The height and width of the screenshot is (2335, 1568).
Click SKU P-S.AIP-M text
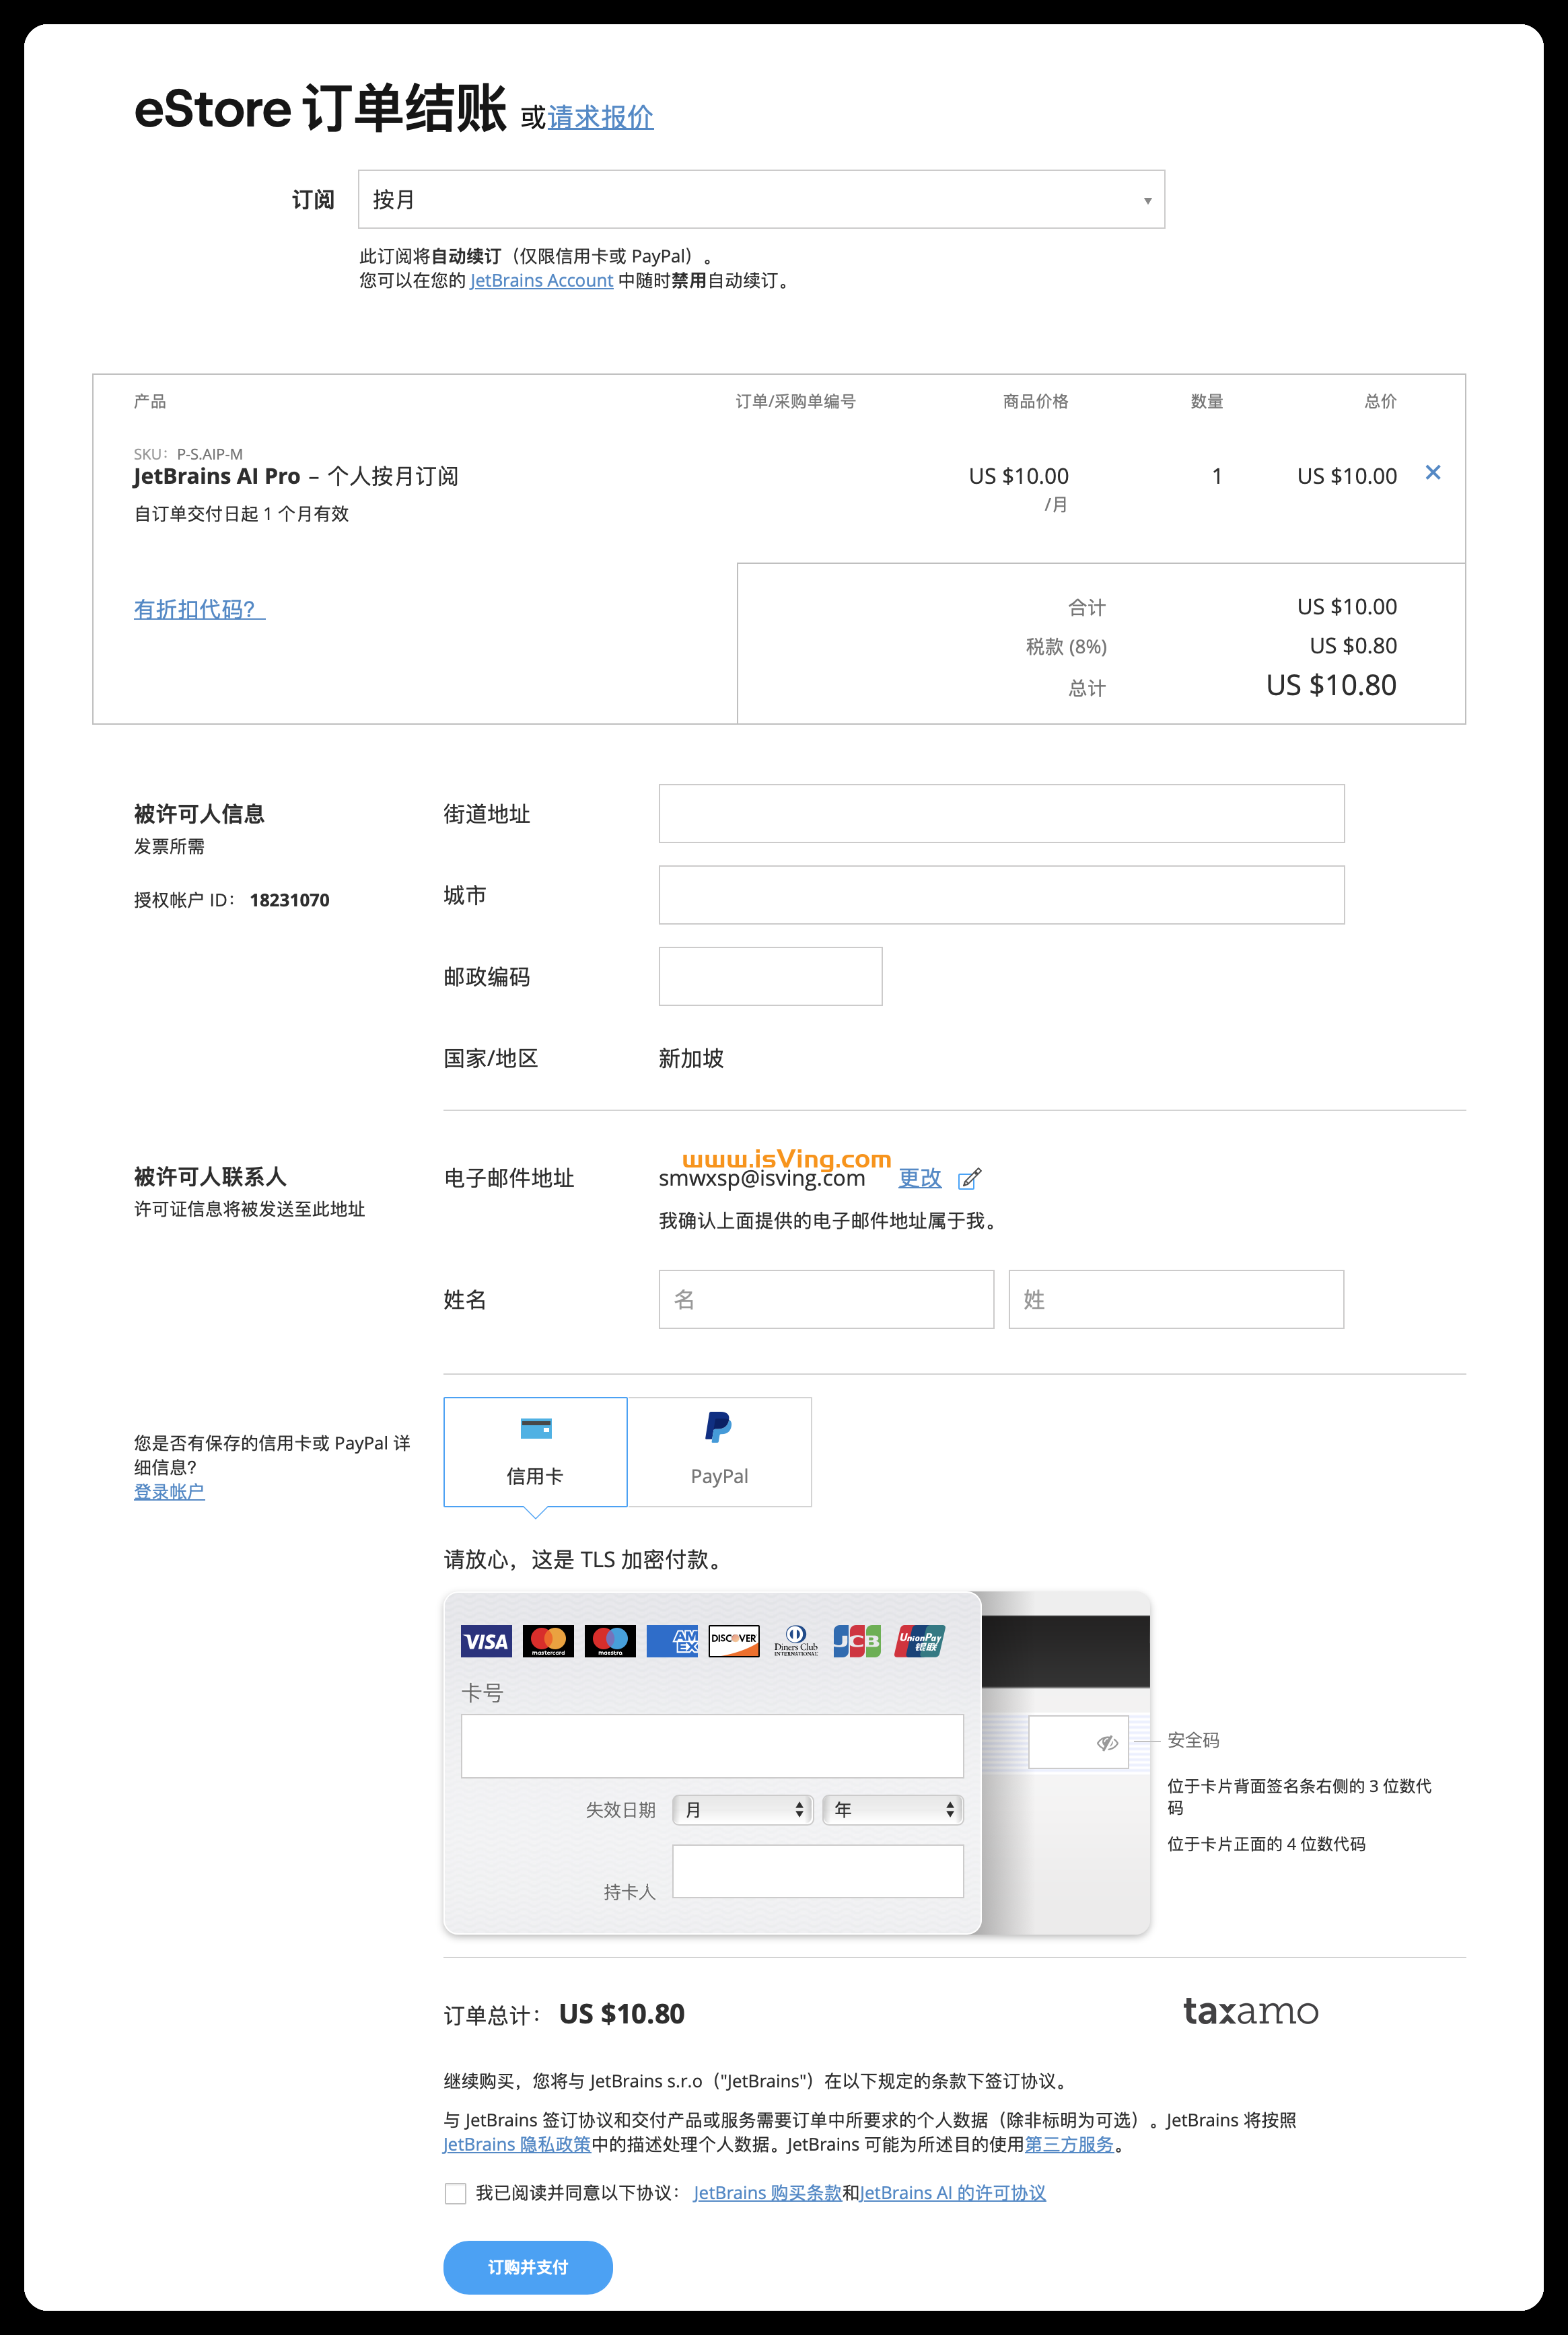pos(188,454)
